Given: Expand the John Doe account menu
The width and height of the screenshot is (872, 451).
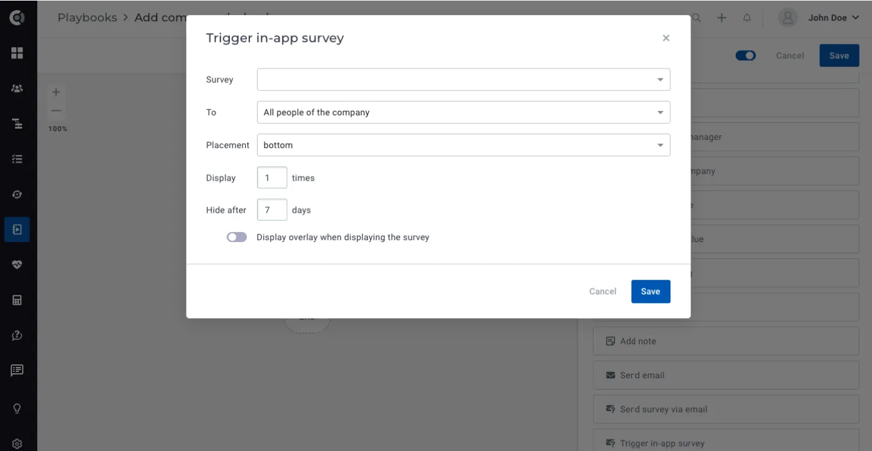Looking at the screenshot, I should (833, 18).
